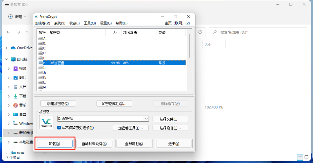Click 自动加载设备(A) button
This screenshot has height=163, width=313.
(94, 144)
